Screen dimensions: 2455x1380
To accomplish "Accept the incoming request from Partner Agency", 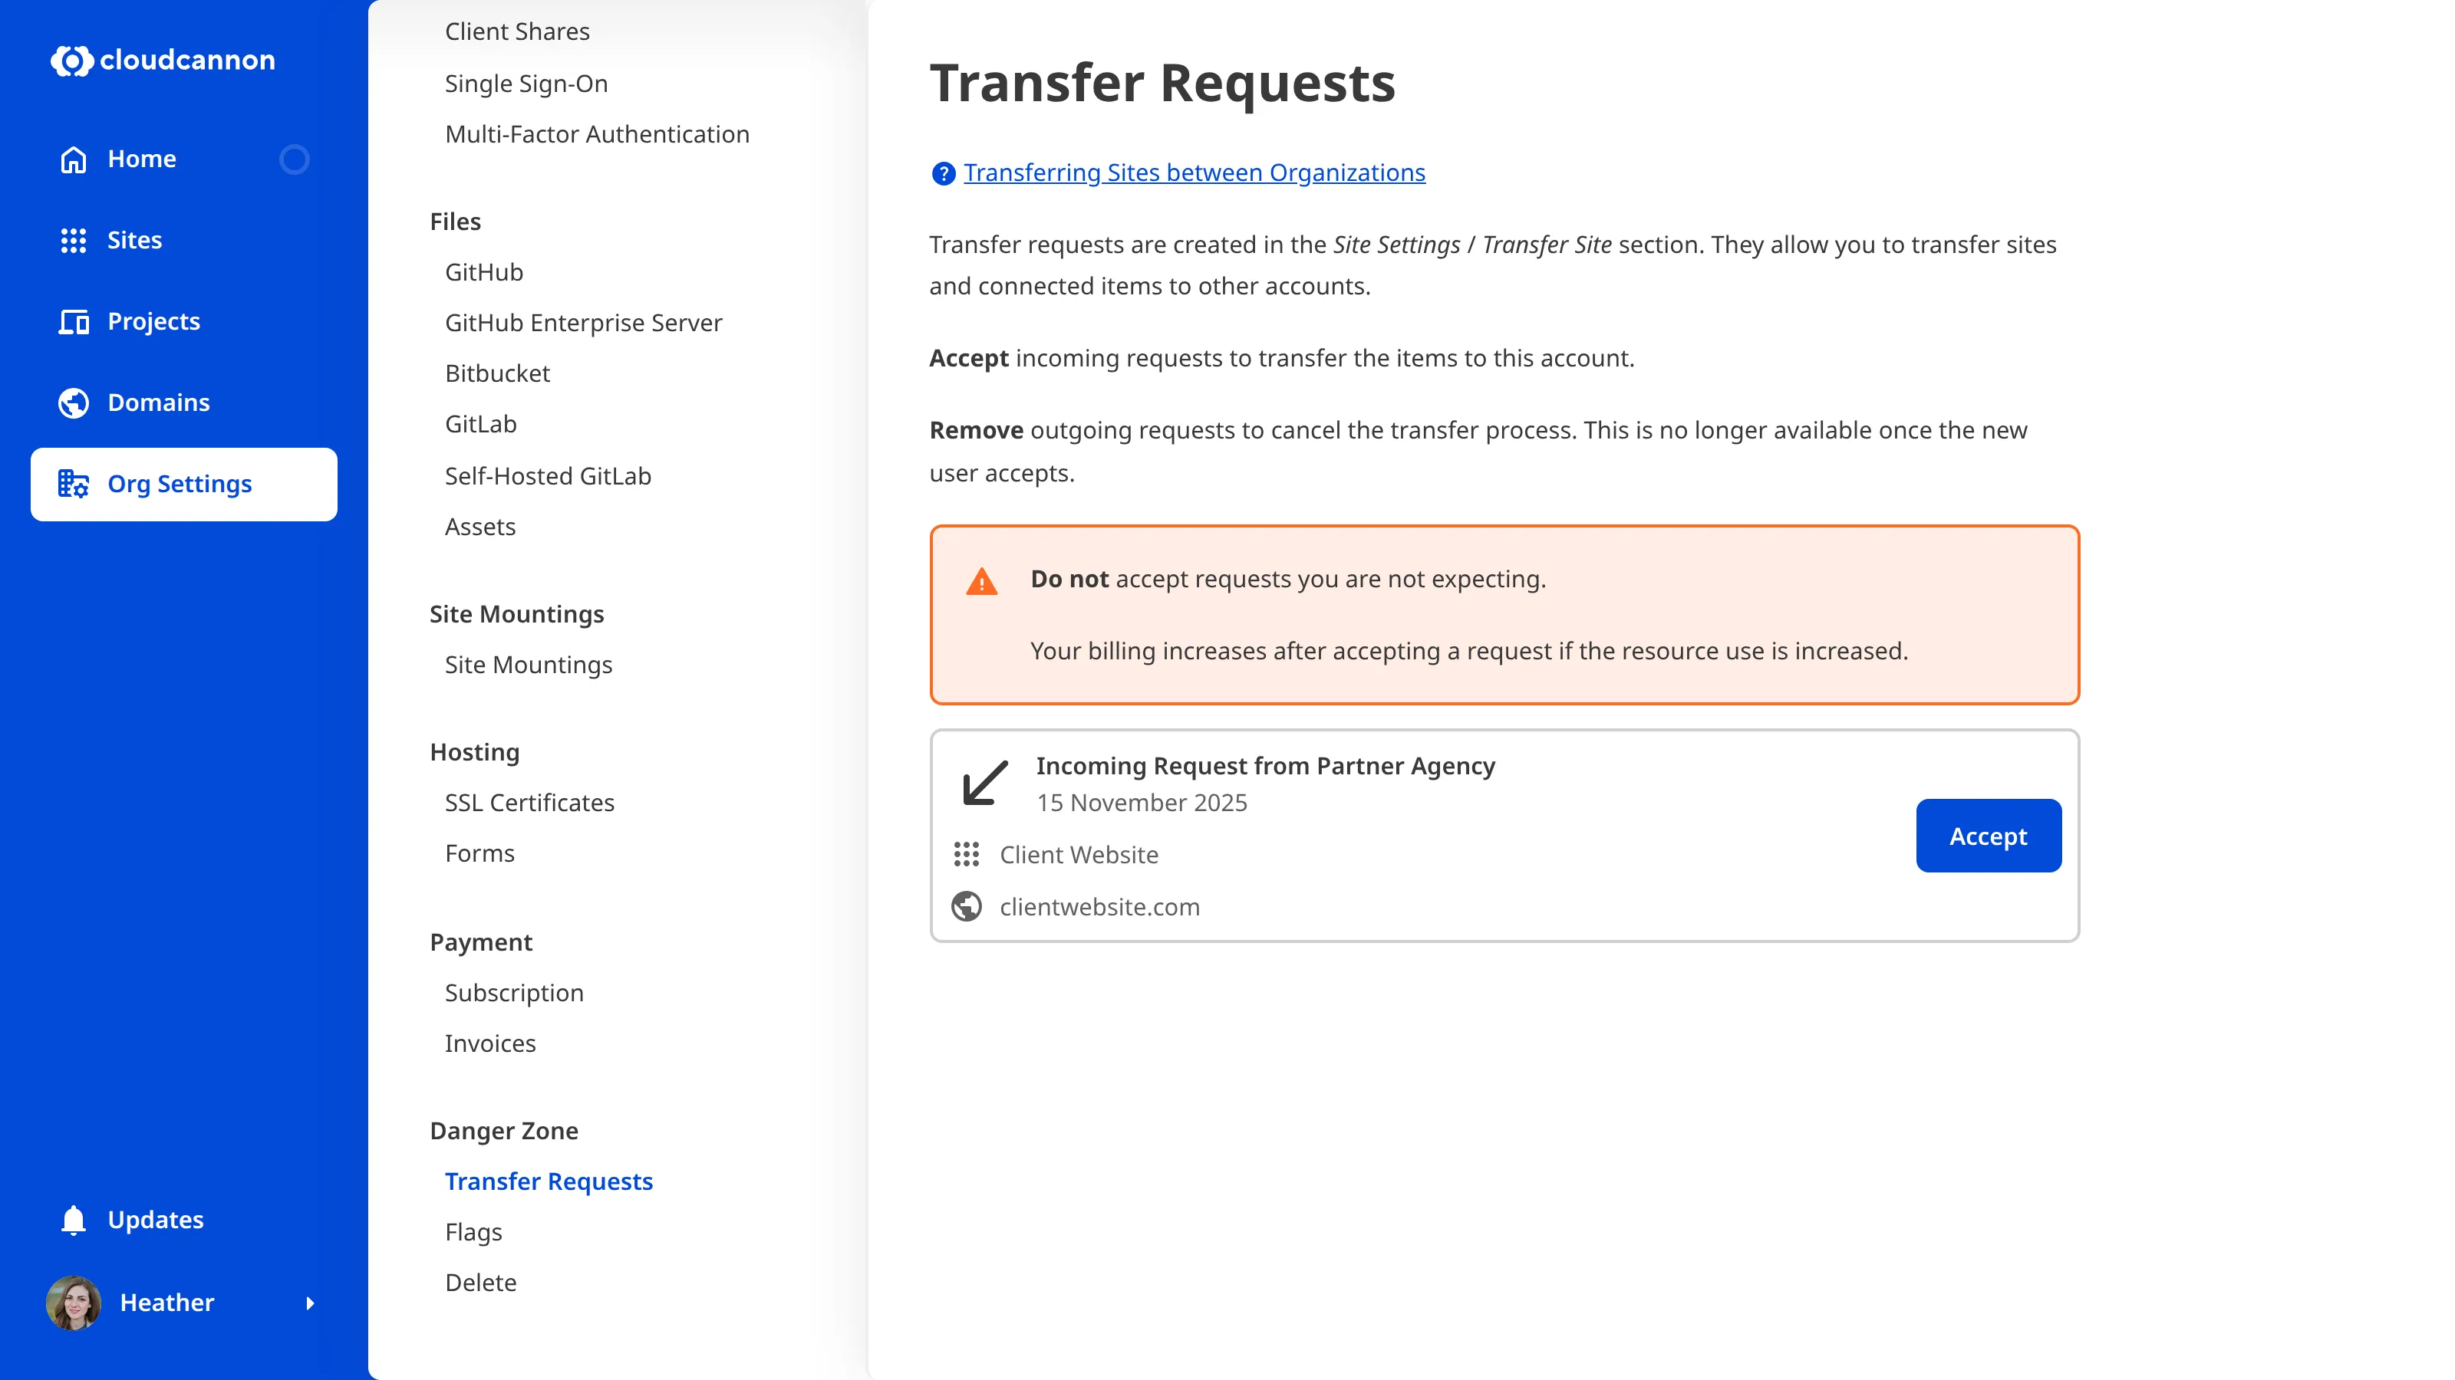I will coord(1988,835).
